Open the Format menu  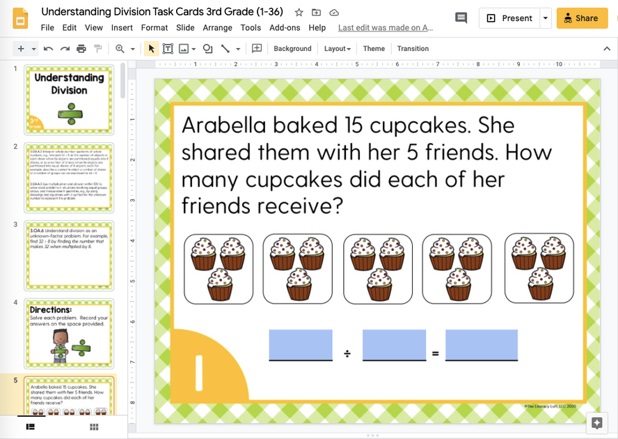(154, 28)
